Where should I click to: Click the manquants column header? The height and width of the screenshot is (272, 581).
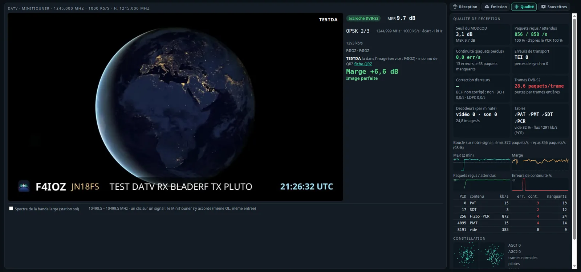click(x=557, y=196)
